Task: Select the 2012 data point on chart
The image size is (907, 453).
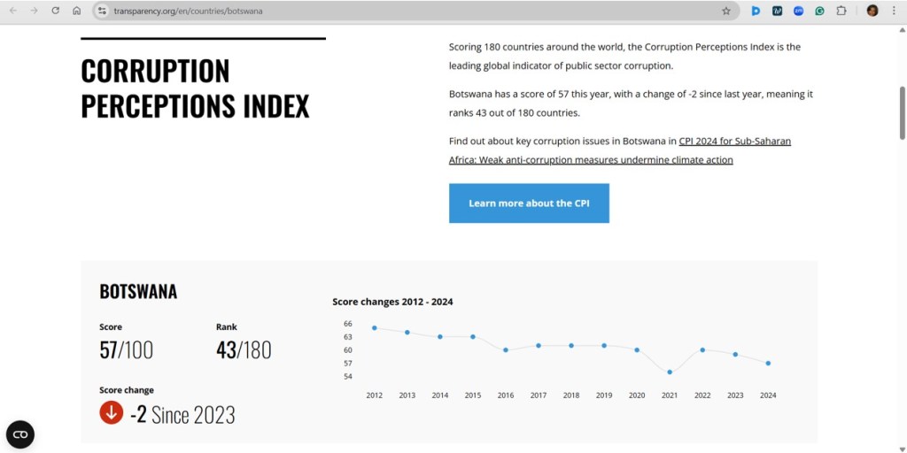Action: coord(375,327)
